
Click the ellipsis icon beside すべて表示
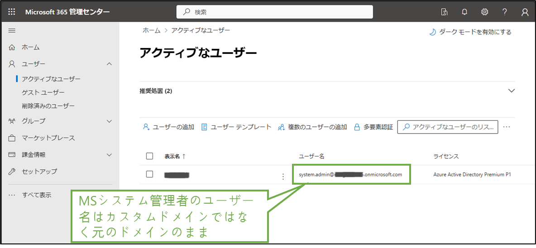(x=12, y=195)
